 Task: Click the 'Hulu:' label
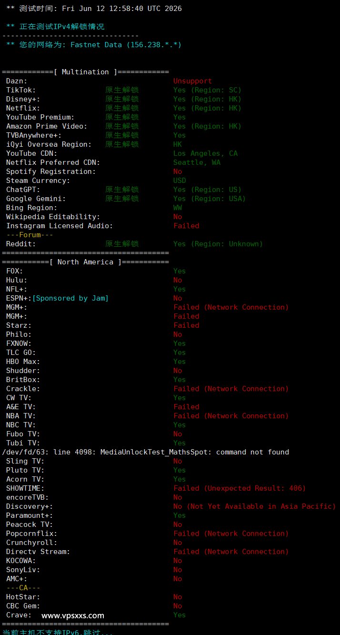click(17, 280)
